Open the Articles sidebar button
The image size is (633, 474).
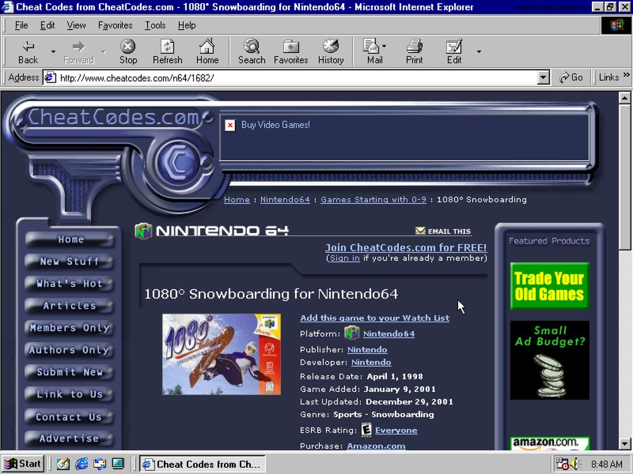70,306
